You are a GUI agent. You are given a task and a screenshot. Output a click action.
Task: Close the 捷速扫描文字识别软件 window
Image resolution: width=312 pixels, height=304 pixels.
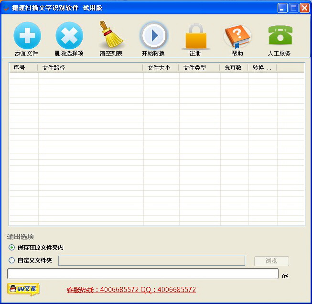304,8
